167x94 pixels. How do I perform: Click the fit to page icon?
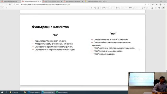click(98, 8)
